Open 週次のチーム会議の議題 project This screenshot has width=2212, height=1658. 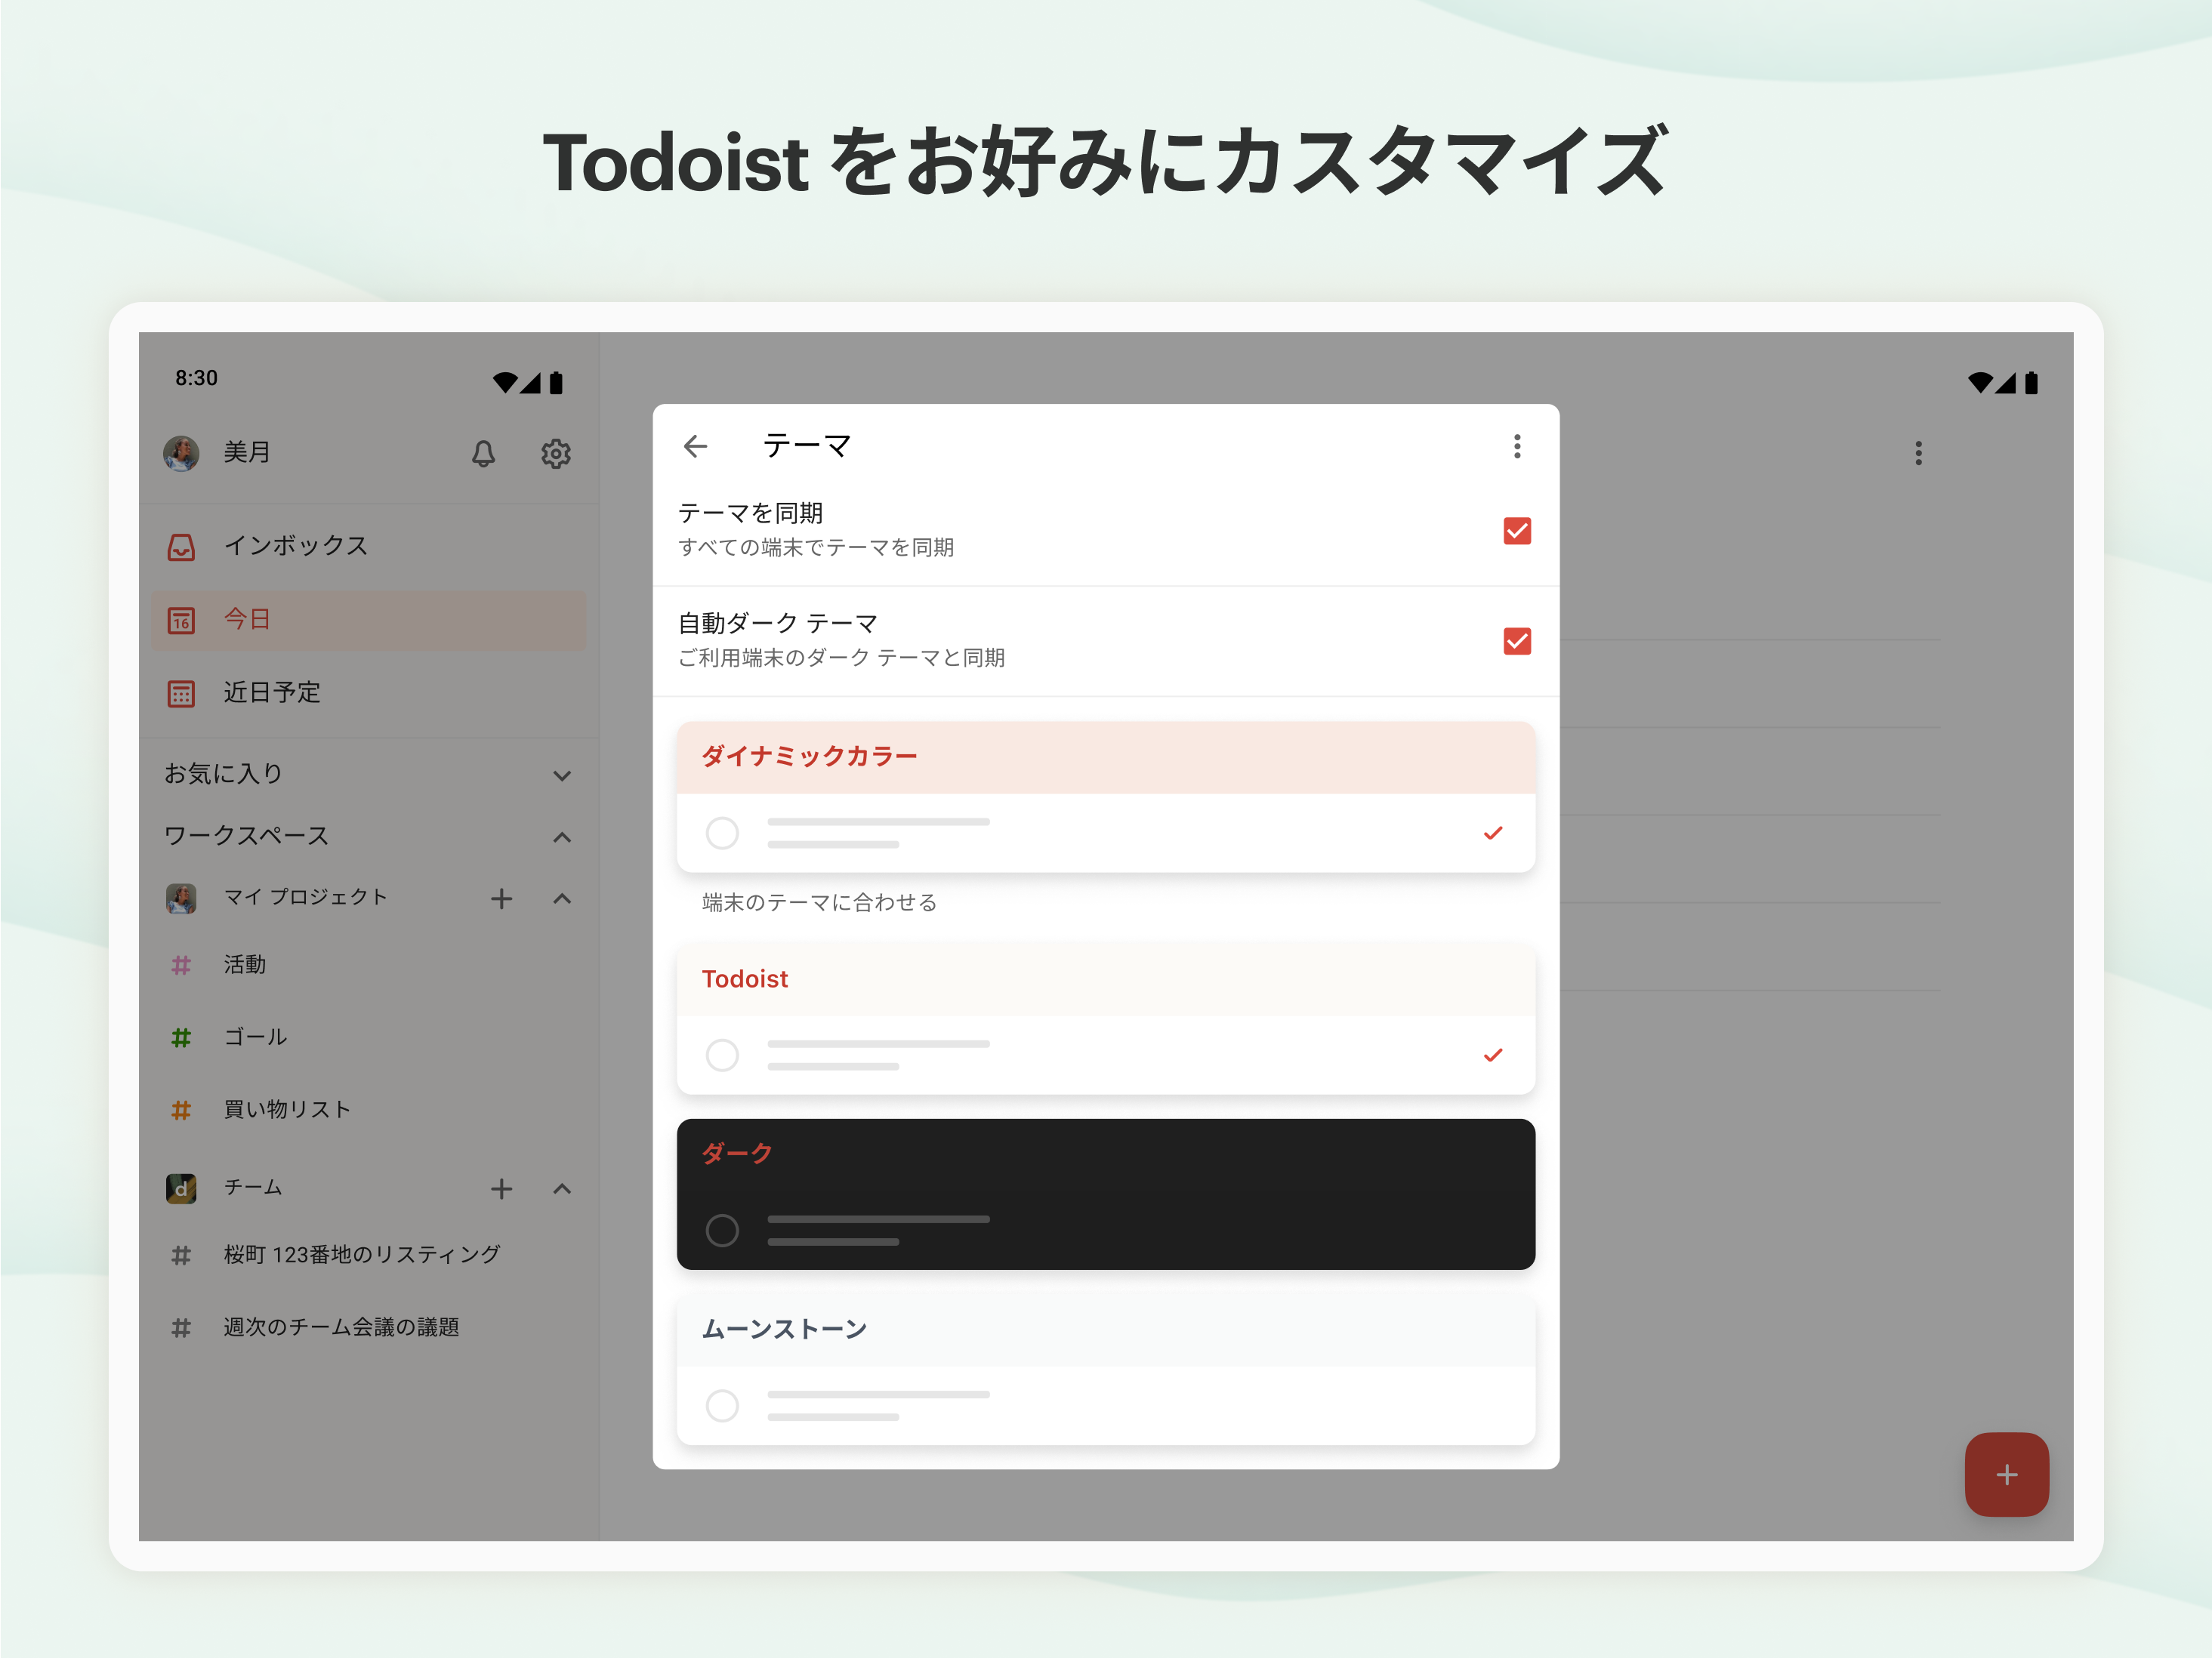(x=368, y=1328)
